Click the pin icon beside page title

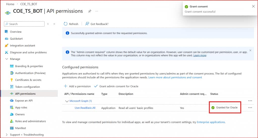click(x=90, y=11)
